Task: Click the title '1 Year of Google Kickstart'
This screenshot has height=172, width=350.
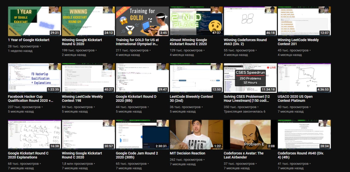Action: coord(29,40)
